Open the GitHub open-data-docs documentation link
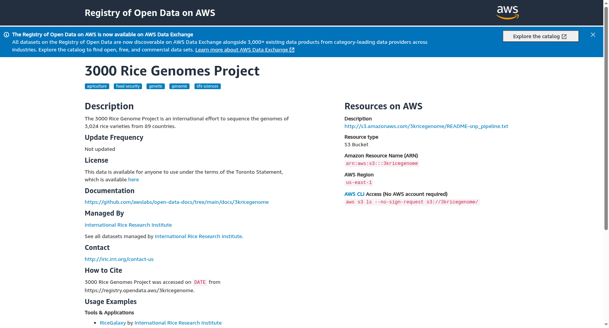 pos(177,202)
